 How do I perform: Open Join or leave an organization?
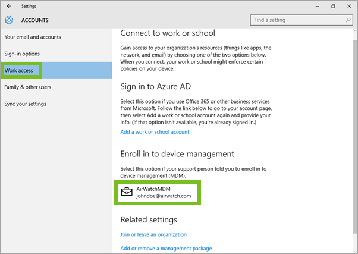tap(153, 234)
